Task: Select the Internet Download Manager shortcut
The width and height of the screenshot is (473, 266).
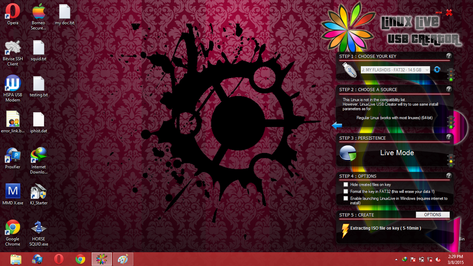Action: [x=38, y=161]
